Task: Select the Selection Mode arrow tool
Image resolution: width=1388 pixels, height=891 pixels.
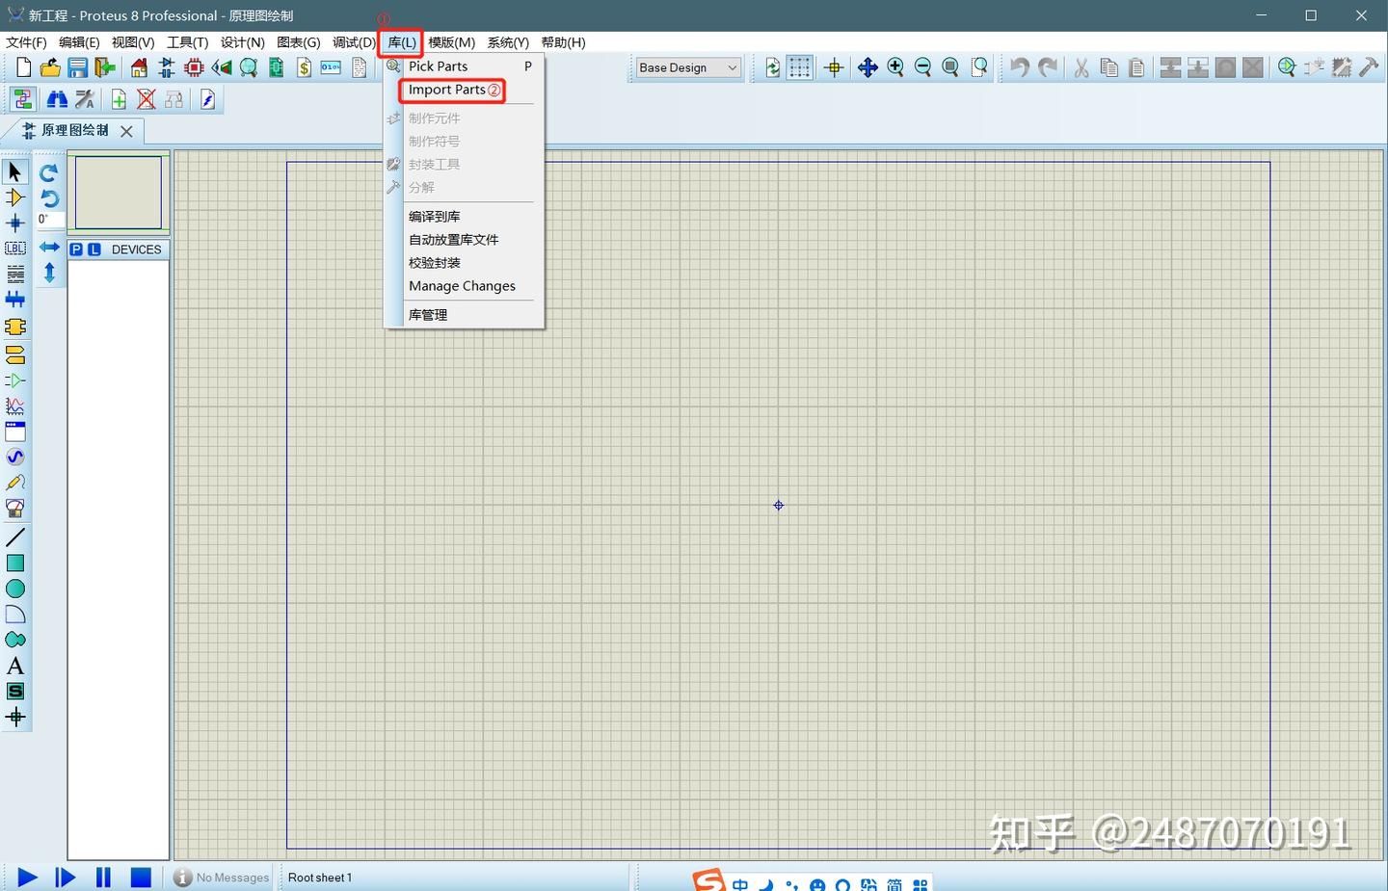Action: pos(15,172)
